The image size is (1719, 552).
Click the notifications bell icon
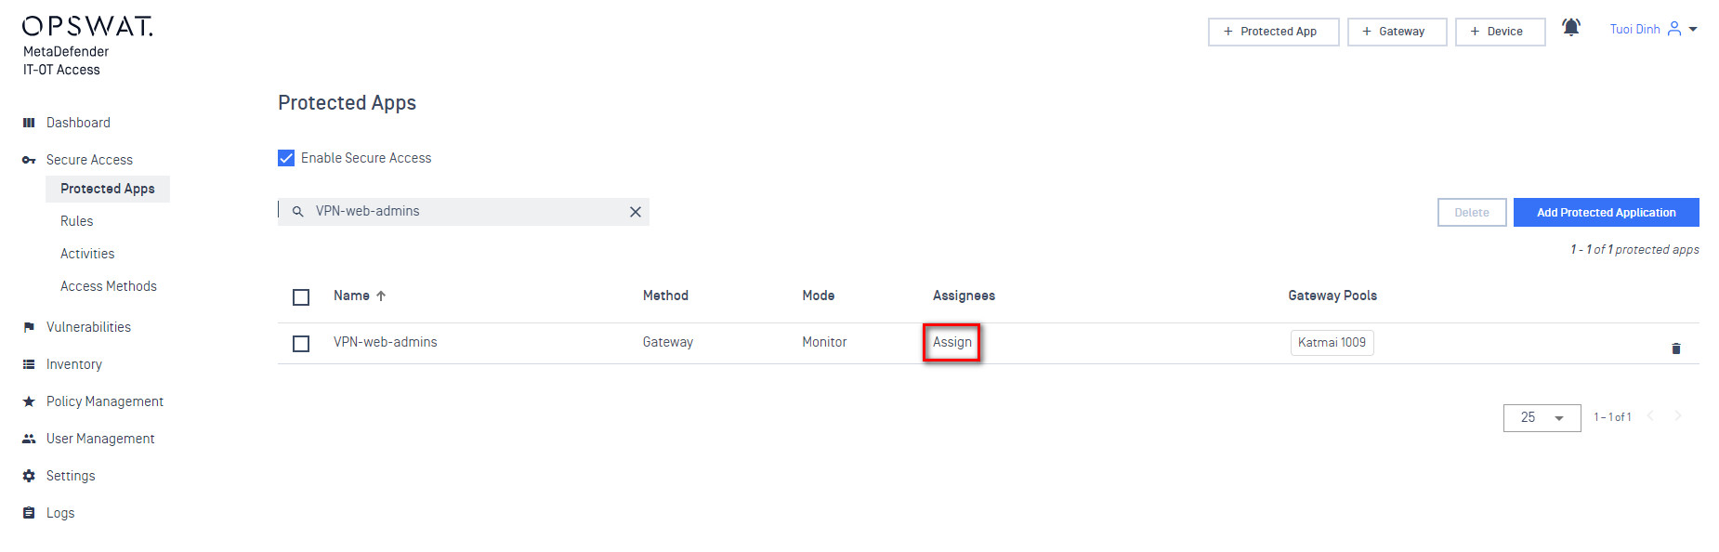[1570, 28]
